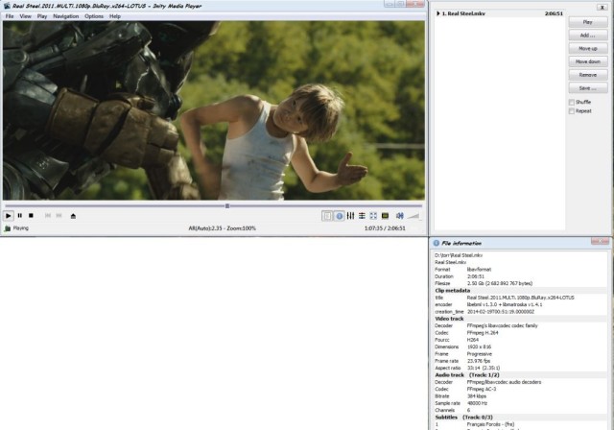614x430 pixels.
Task: Click the File information window icon
Action: point(437,243)
